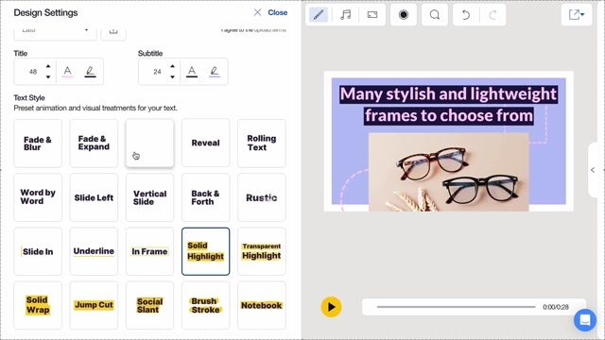Choose the Vertical Slide text style
605x340 pixels.
[x=149, y=197]
